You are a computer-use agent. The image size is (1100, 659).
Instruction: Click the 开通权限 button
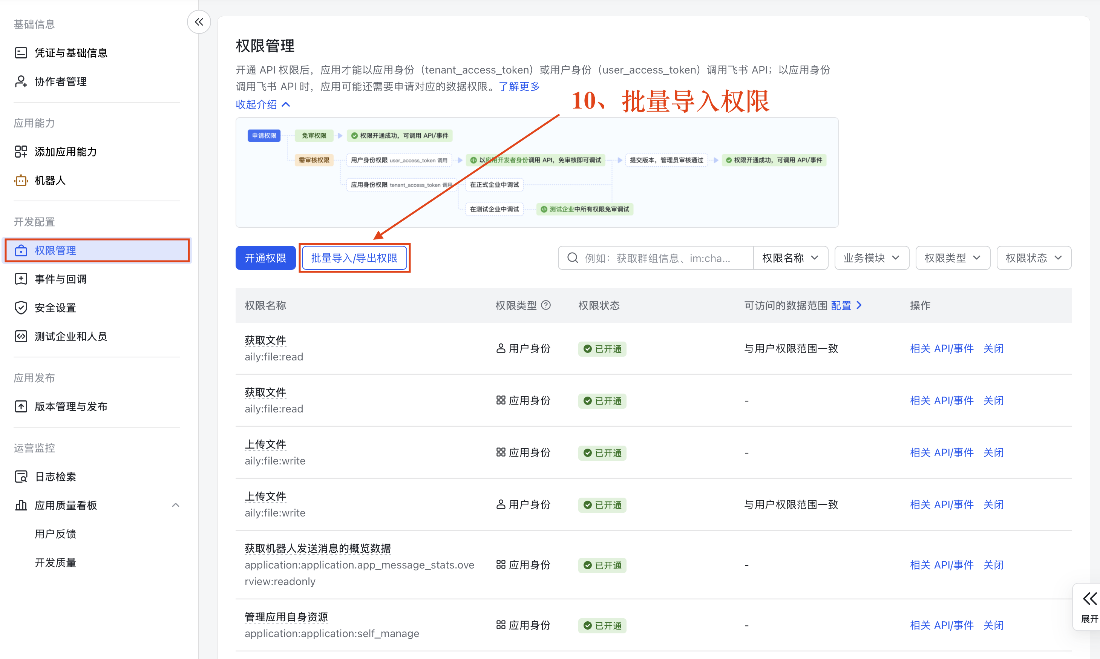(x=265, y=258)
